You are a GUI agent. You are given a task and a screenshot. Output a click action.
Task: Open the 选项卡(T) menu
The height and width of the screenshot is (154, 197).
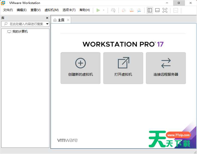pyautogui.click(x=69, y=10)
